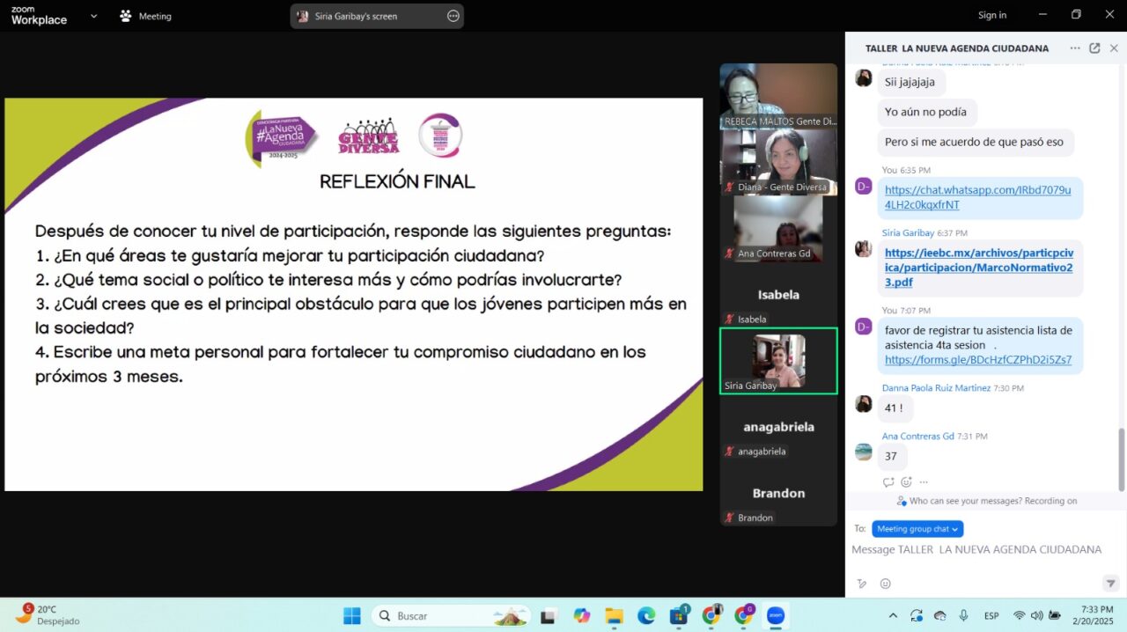Click the chat message input field
Image resolution: width=1127 pixels, height=632 pixels.
click(x=977, y=549)
